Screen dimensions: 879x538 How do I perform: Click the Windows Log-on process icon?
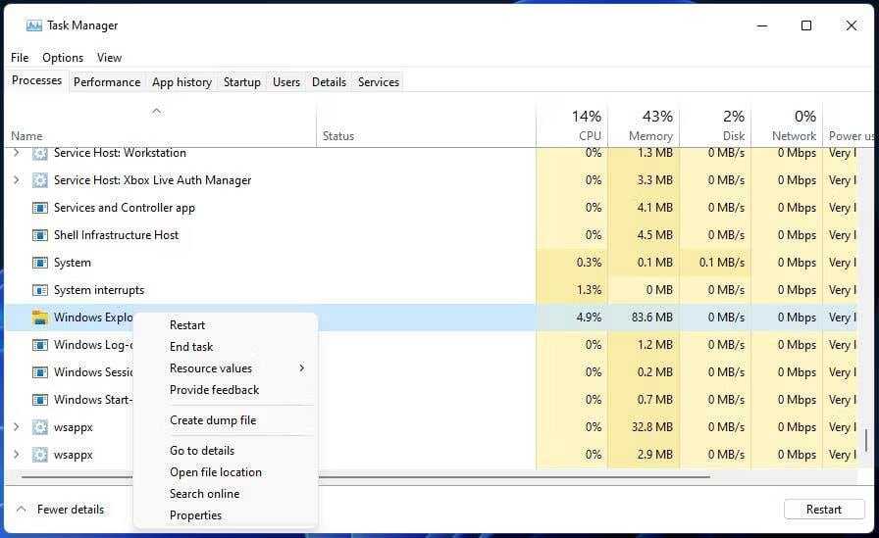pos(40,345)
